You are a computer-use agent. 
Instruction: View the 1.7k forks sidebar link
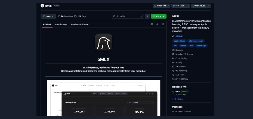pyautogui.click(x=178, y=75)
